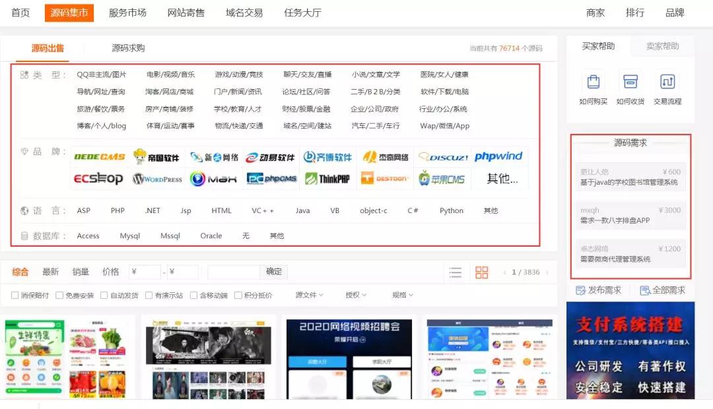The image size is (713, 409).
Task: Select the WordPress brand logo
Action: click(157, 179)
